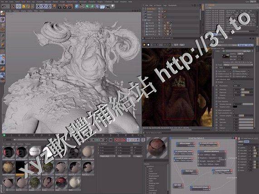Select the Scale tool icon

pyautogui.click(x=24, y=6)
